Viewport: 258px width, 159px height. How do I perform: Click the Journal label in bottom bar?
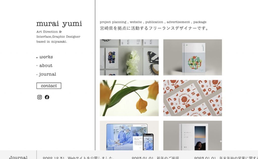click(x=18, y=157)
